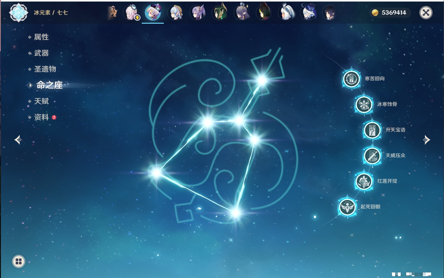
Task: Select the 起死回骸 constellation node
Action: tap(347, 207)
